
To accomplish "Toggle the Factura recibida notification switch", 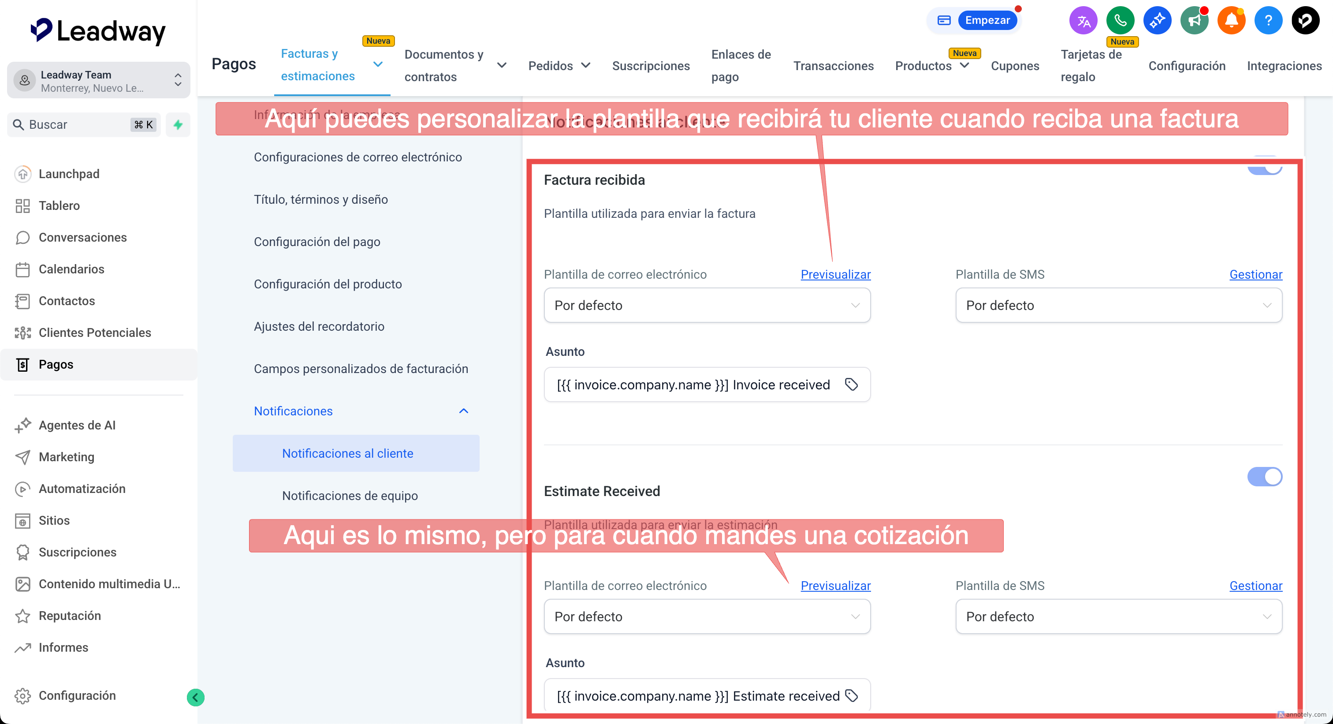I will click(x=1264, y=169).
